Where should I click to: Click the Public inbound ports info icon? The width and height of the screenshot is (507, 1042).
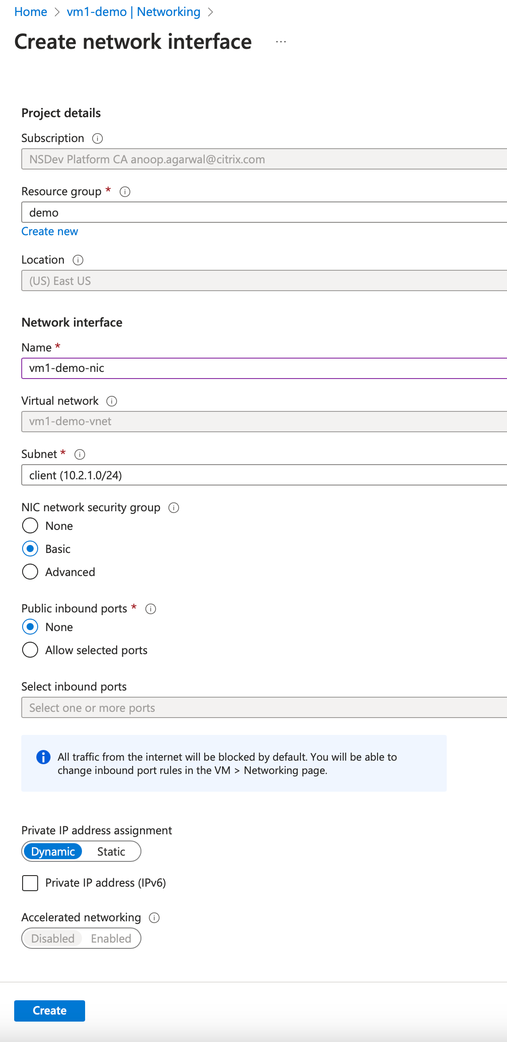pos(151,609)
